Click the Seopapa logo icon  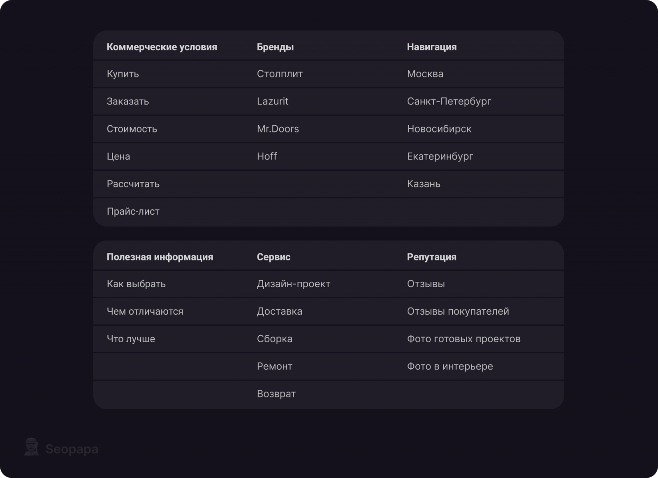[31, 447]
